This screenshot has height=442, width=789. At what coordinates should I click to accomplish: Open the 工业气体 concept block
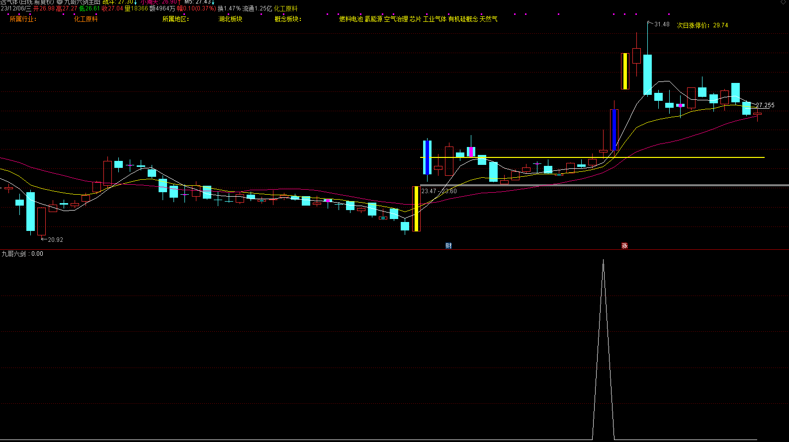[x=435, y=19]
